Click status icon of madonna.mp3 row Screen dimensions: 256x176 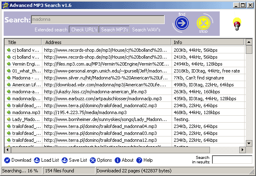point(9,112)
